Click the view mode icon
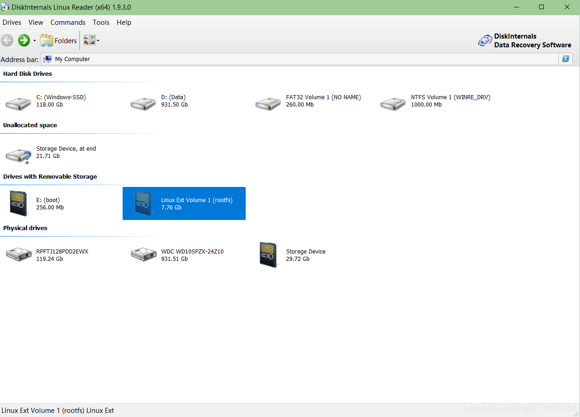This screenshot has width=580, height=417. point(89,40)
